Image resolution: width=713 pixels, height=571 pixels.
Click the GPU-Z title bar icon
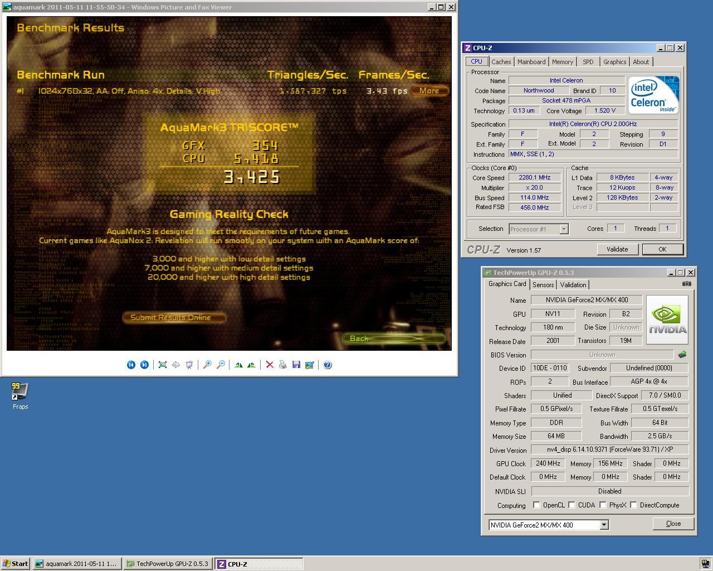coord(488,273)
